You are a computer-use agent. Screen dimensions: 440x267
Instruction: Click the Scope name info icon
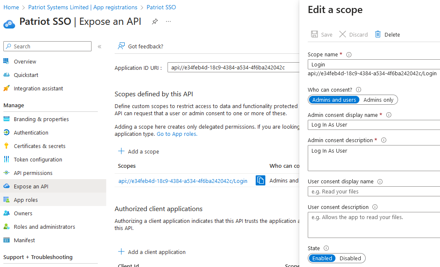tap(349, 55)
